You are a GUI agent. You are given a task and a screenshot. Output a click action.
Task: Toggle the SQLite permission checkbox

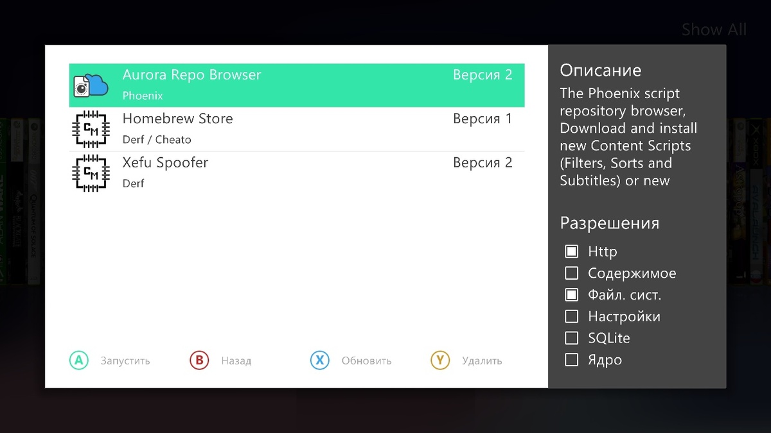(571, 338)
